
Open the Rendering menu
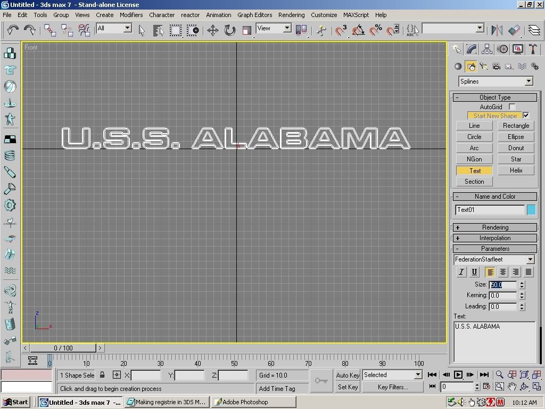click(291, 15)
